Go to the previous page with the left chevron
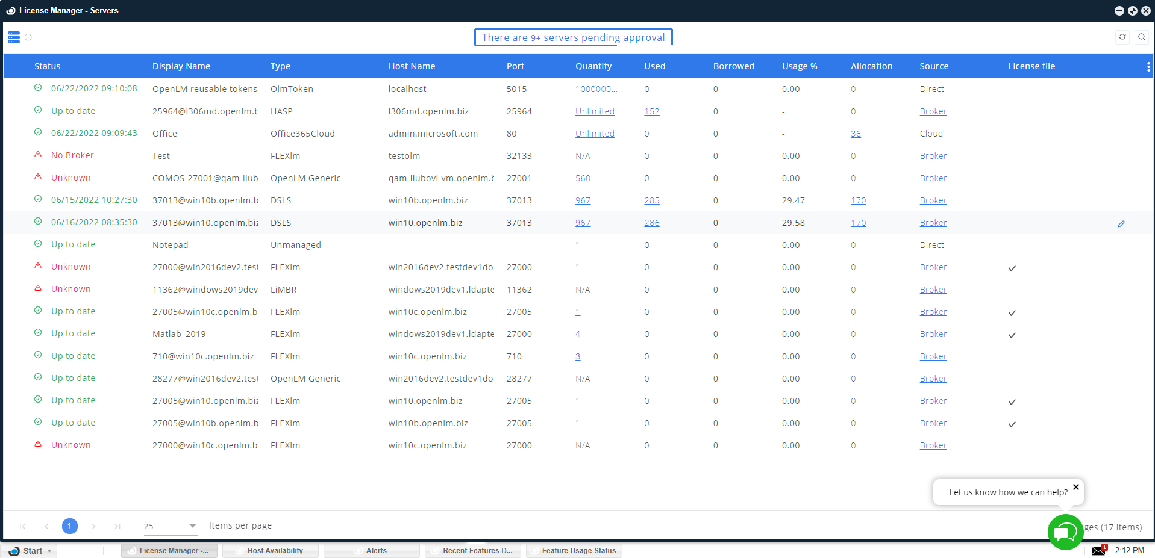Viewport: 1155px width, 558px height. [x=46, y=525]
